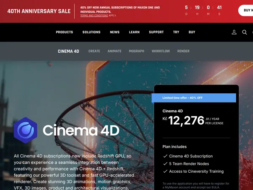Click the checkmark beside 5 Team Render Nodes
Image resolution: width=253 pixels, height=190 pixels.
pyautogui.click(x=165, y=164)
